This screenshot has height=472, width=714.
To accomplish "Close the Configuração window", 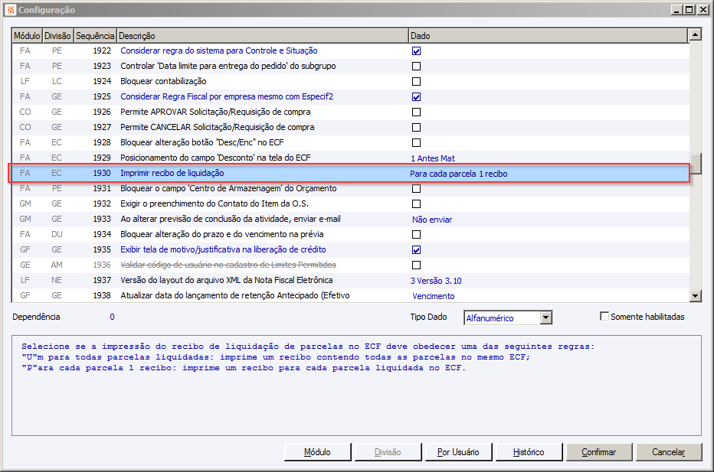I will [x=703, y=9].
